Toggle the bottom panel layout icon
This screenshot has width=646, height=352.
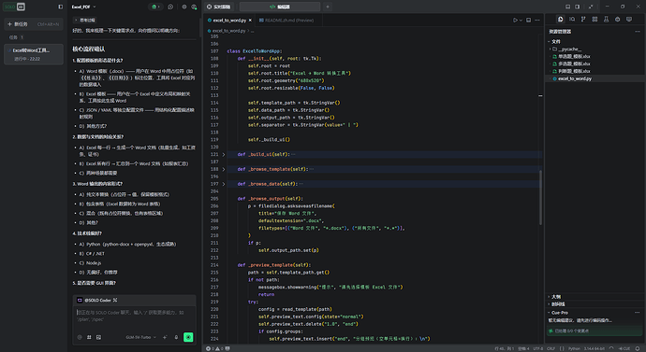[x=567, y=7]
